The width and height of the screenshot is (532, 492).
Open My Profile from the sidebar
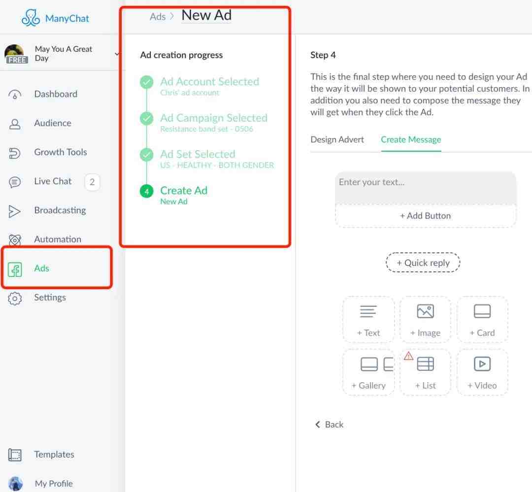(x=54, y=484)
